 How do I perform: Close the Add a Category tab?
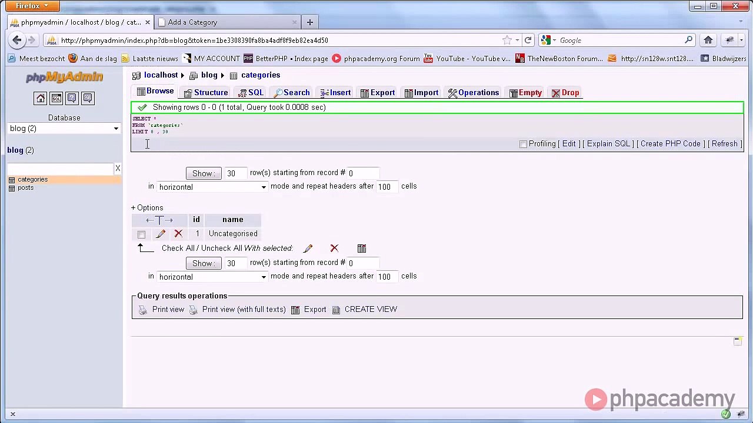(295, 22)
